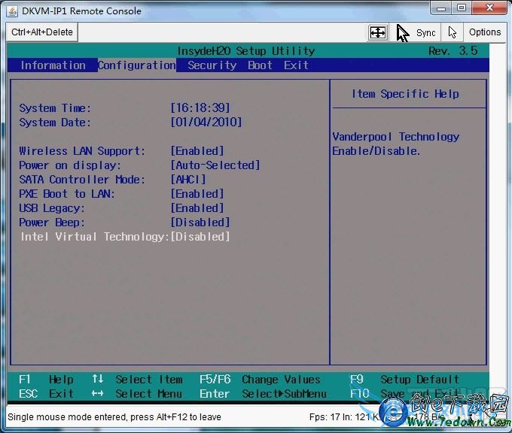Click the InsydeH20 Setup Utility title

(246, 51)
